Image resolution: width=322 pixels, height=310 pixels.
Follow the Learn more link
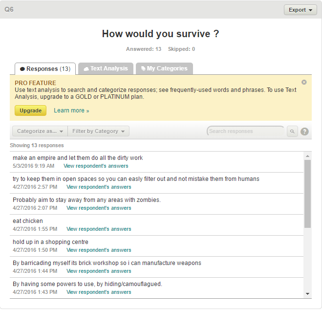[x=71, y=111]
